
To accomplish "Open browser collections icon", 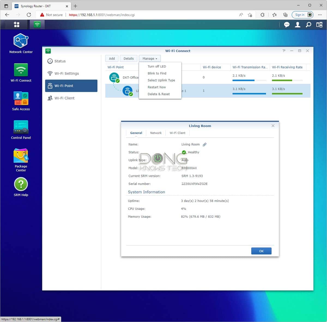I will (285, 15).
